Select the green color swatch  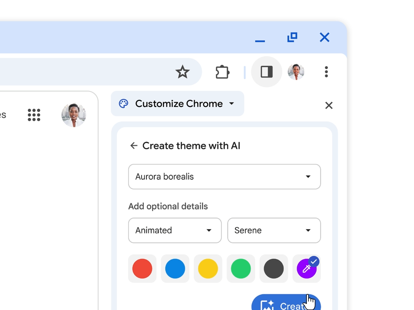click(241, 268)
